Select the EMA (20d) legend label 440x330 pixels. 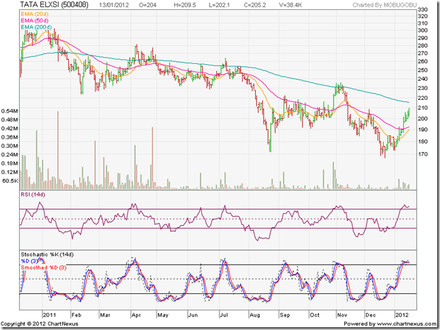pos(35,14)
